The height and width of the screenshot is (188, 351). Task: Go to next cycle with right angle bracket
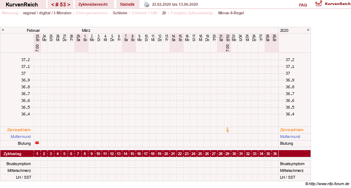click(69, 5)
